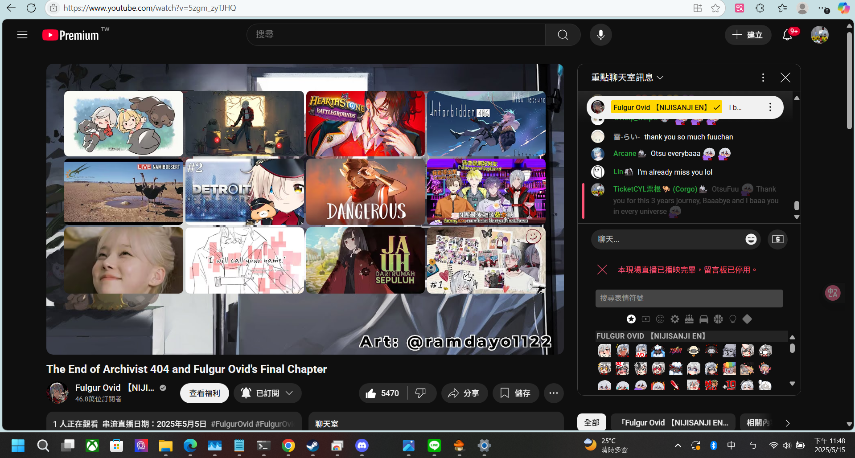Open the Super Chat dollar button

(777, 239)
